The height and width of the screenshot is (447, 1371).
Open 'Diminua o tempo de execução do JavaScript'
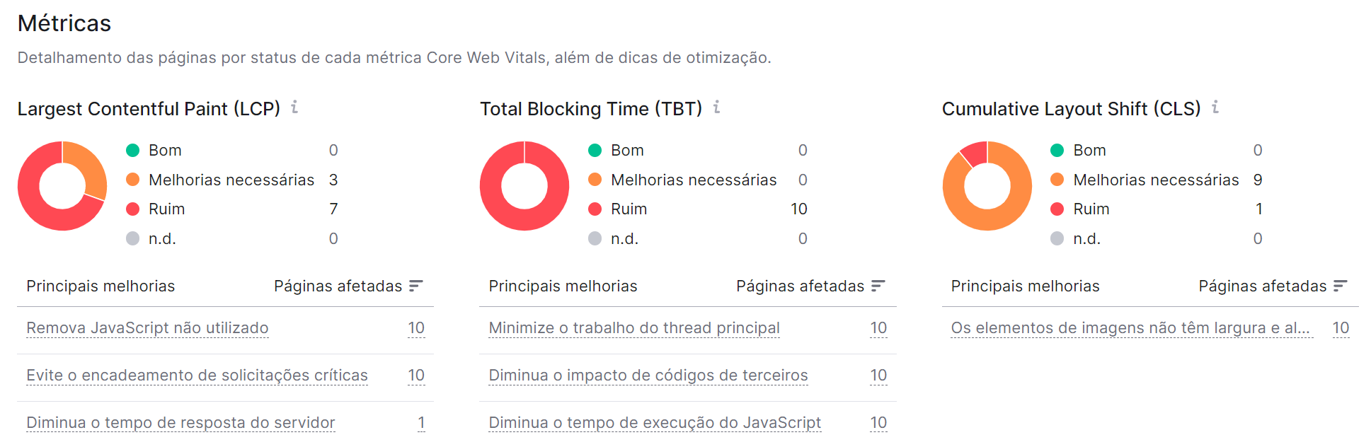tap(654, 422)
